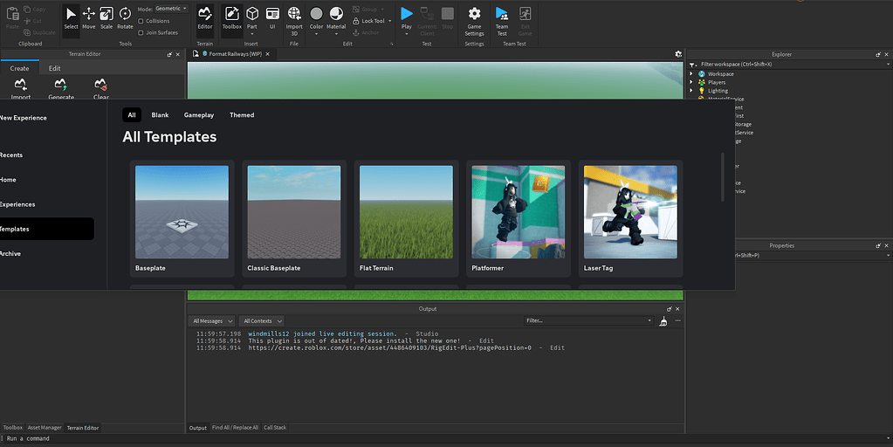
Task: Open Output filter dropdown arrow
Action: [x=649, y=320]
